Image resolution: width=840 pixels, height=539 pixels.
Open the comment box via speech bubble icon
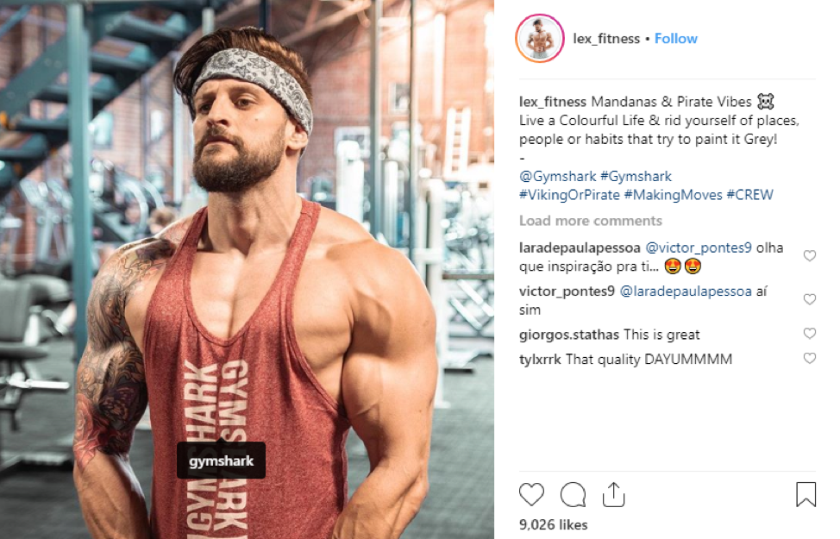[573, 494]
